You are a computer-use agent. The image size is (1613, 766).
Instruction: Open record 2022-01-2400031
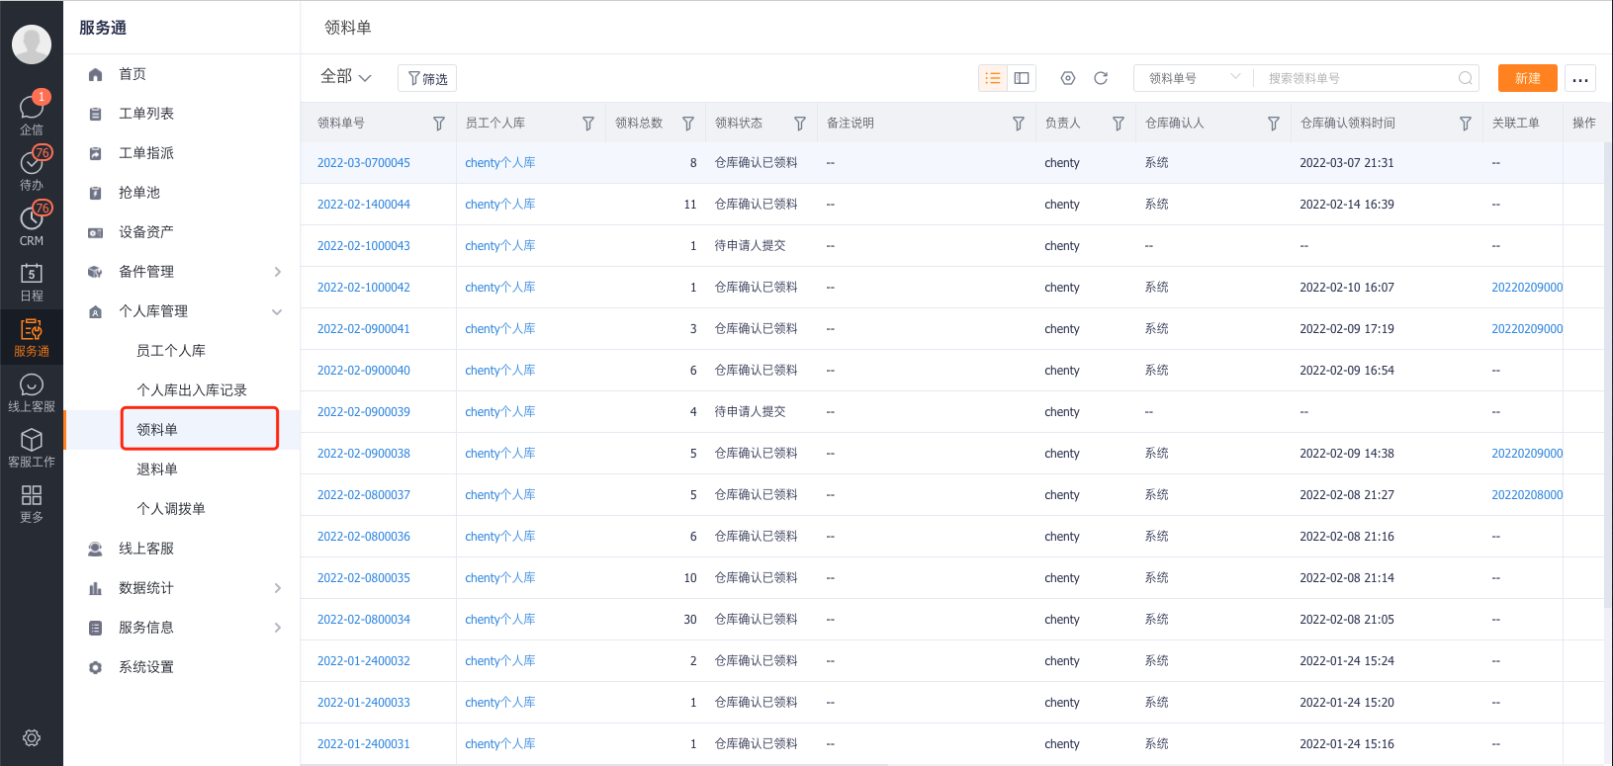[x=364, y=744]
